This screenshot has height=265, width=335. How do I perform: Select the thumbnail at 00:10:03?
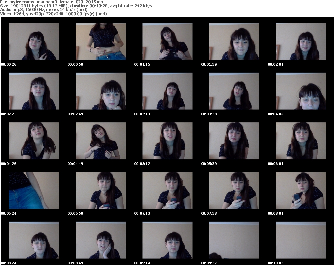(x=301, y=240)
